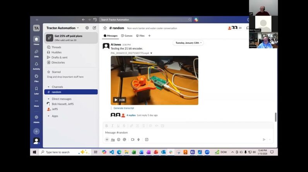Viewport: 308px width, 172px height.
Task: Open the 4 replies thread link
Action: (131, 115)
